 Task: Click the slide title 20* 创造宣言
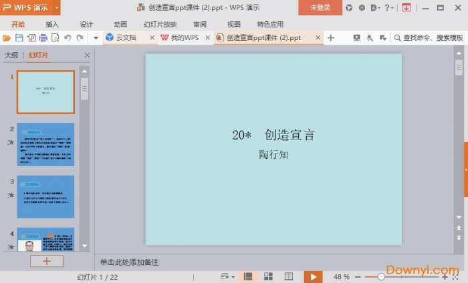[273, 135]
